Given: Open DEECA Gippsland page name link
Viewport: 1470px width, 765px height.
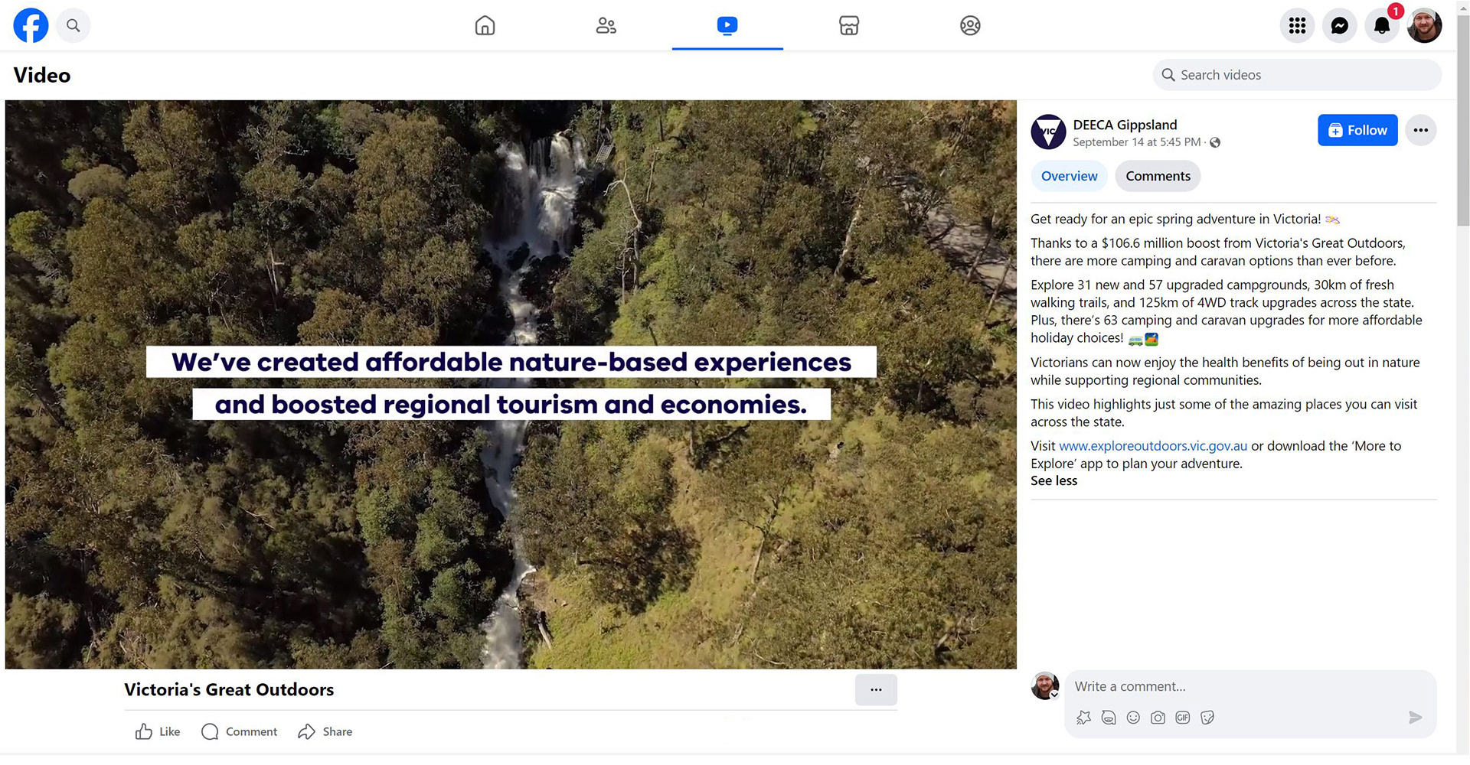Looking at the screenshot, I should (x=1125, y=125).
